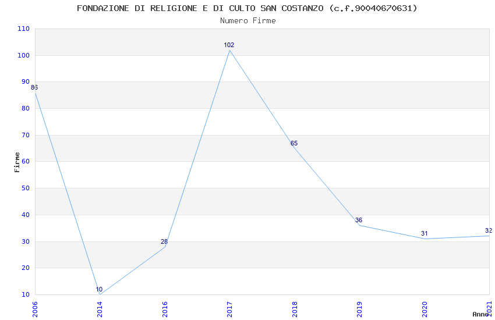
Task: Click the y-axis tick value 50
Action: point(25,188)
